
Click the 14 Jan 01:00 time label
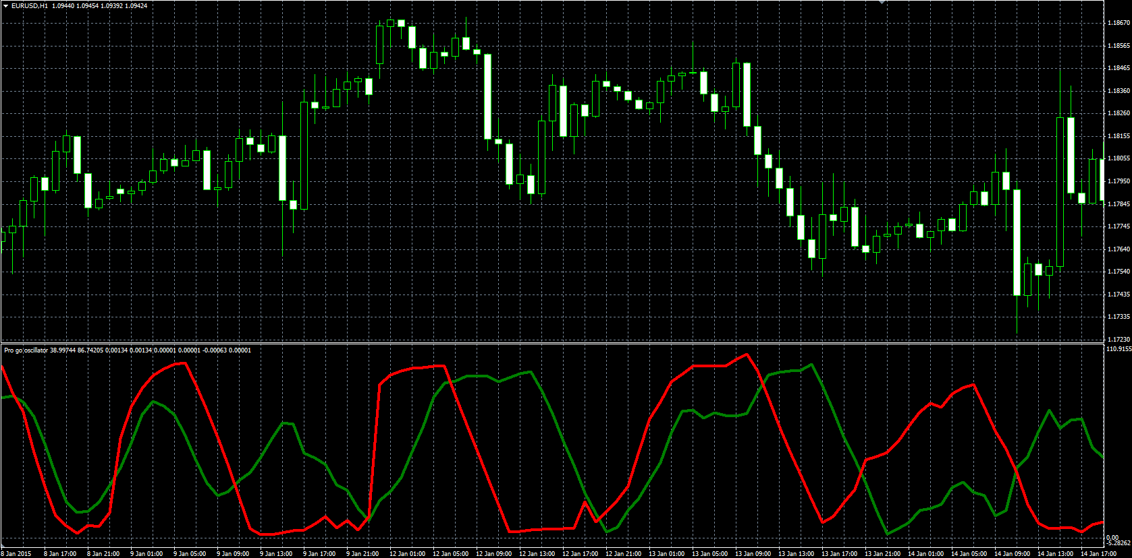coord(926,554)
